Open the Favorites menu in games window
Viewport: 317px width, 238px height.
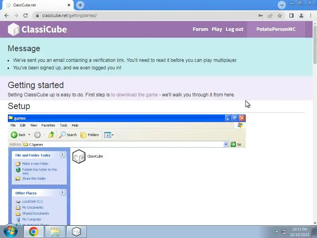(48, 125)
